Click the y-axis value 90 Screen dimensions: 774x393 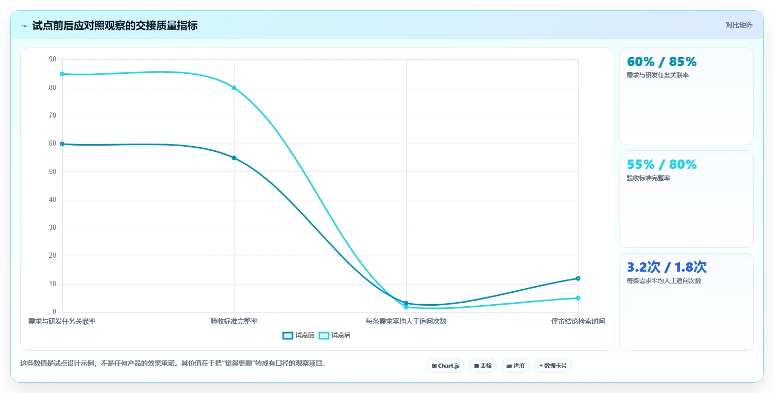click(x=52, y=59)
